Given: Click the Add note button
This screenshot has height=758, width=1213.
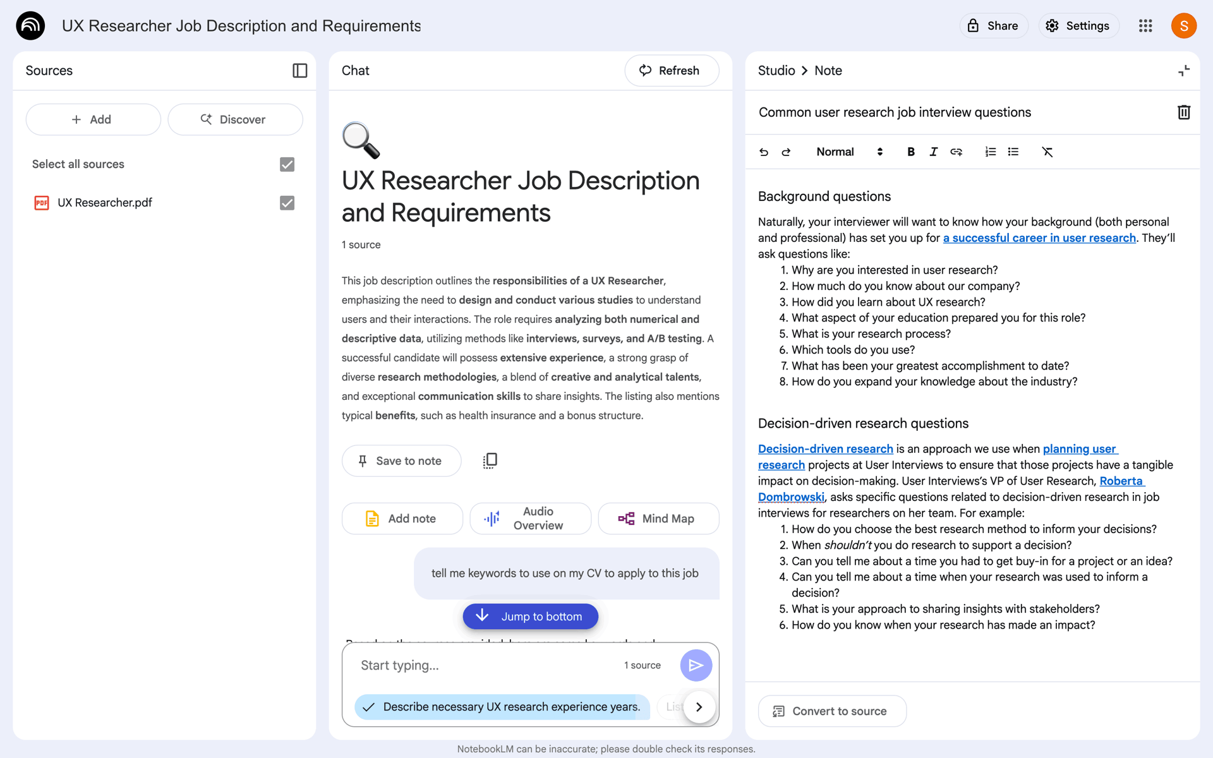Looking at the screenshot, I should click(402, 519).
